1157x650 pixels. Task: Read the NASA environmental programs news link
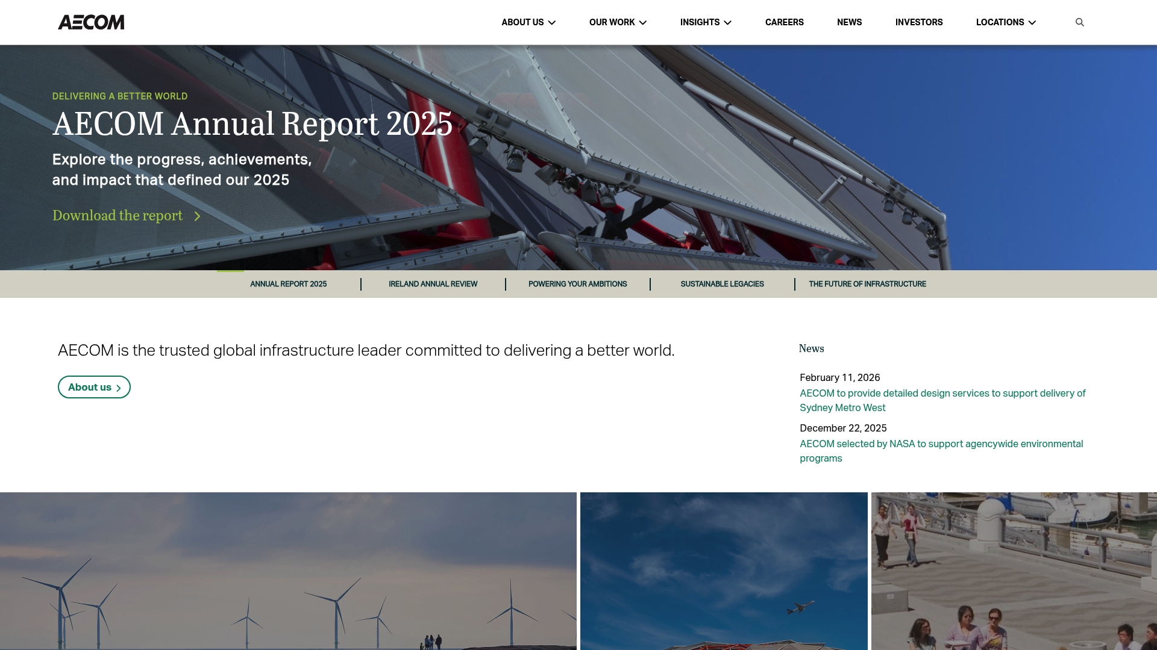(941, 451)
